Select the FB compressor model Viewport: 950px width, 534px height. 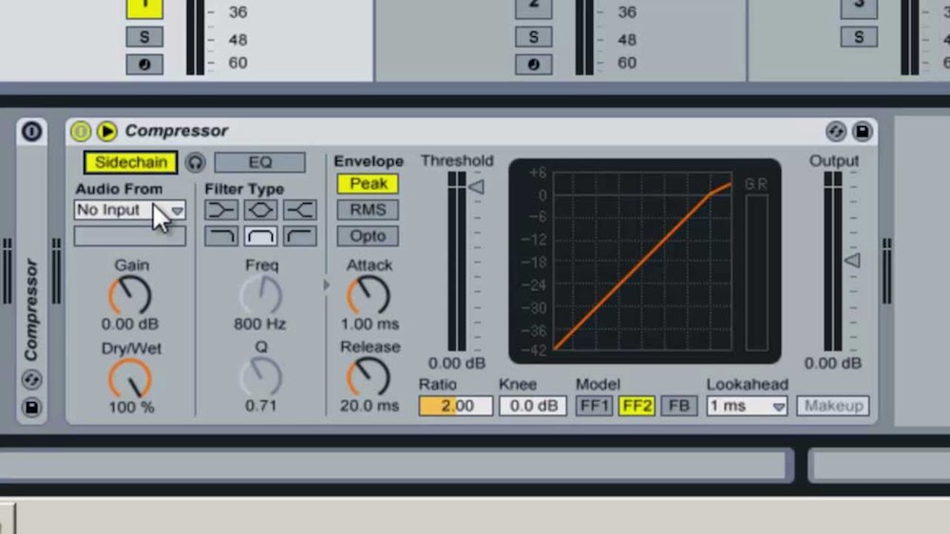[x=678, y=406]
